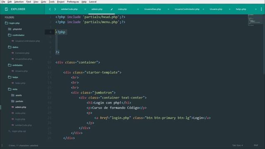Open the Help menu
The width and height of the screenshot is (265, 149).
(x=84, y=2)
